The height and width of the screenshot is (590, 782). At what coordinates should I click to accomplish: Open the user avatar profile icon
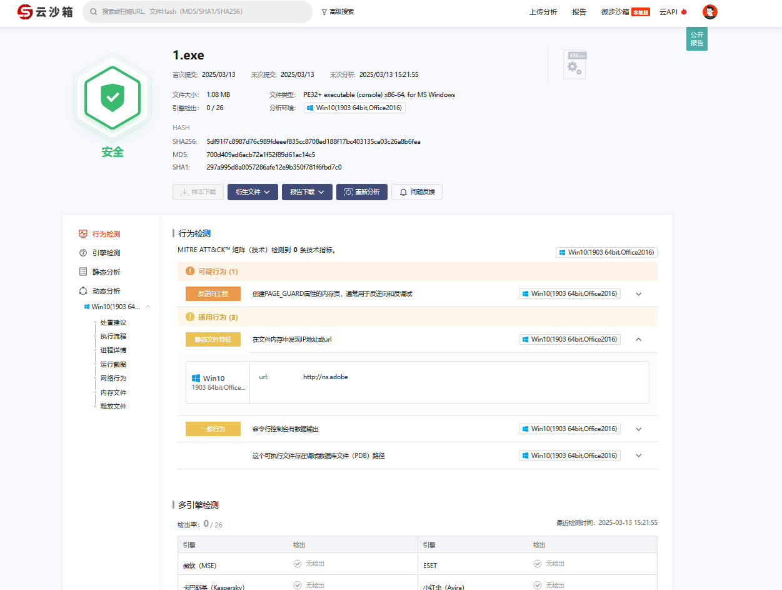tap(709, 12)
